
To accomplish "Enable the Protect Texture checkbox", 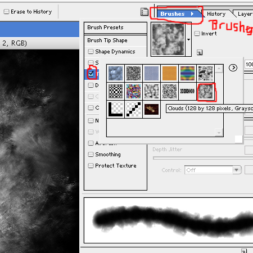I will (x=91, y=165).
